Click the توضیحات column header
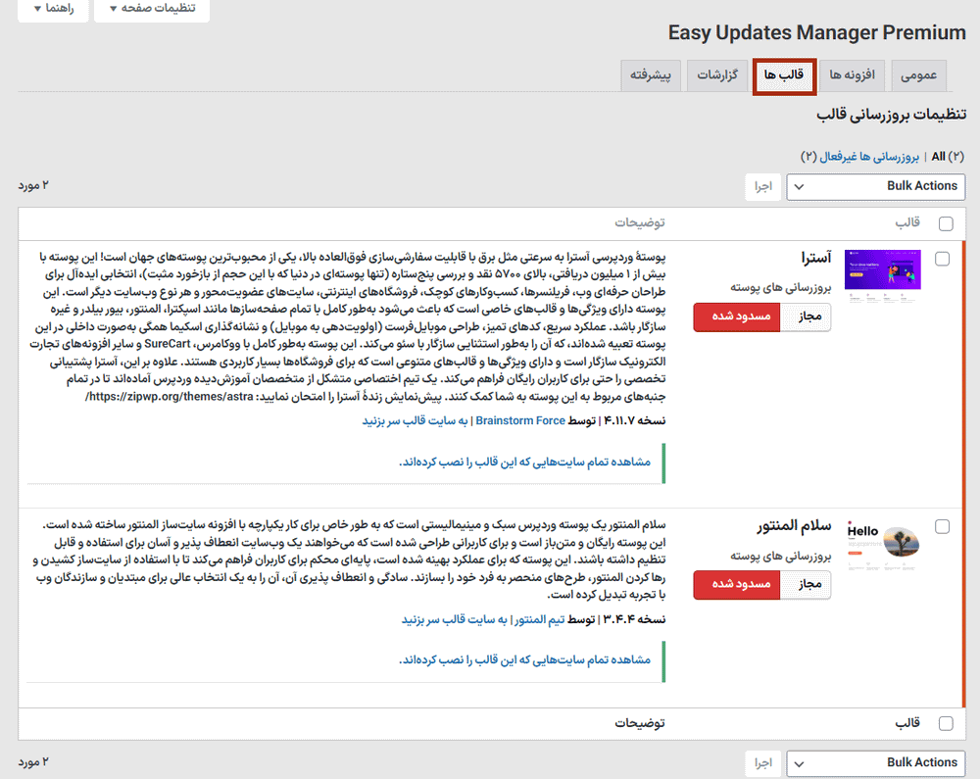980x779 pixels. point(639,223)
